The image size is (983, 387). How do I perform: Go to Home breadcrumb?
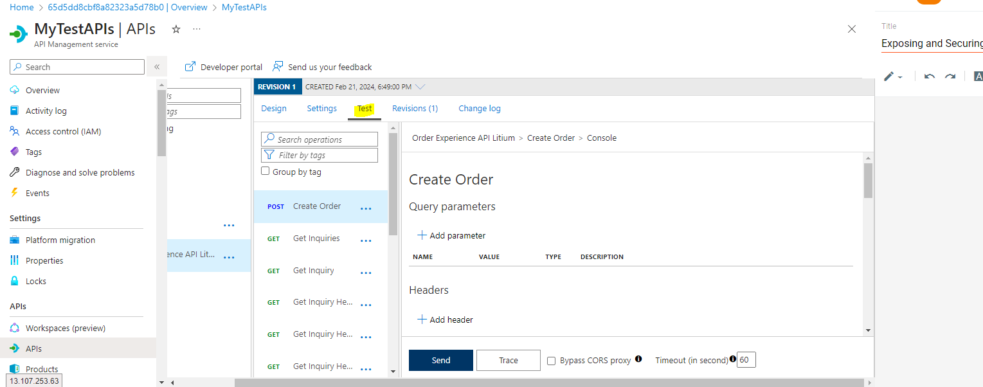point(22,8)
